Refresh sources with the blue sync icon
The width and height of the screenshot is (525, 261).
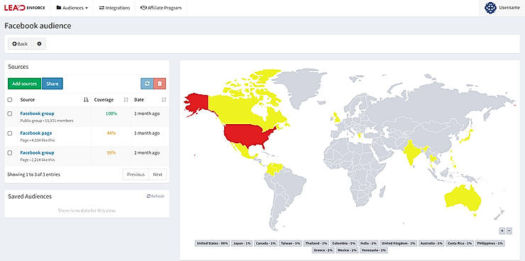pos(147,84)
